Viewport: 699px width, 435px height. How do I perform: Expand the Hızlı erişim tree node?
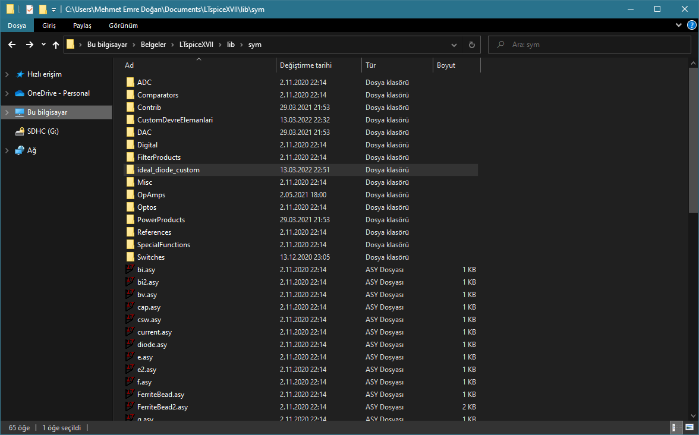pyautogui.click(x=7, y=74)
